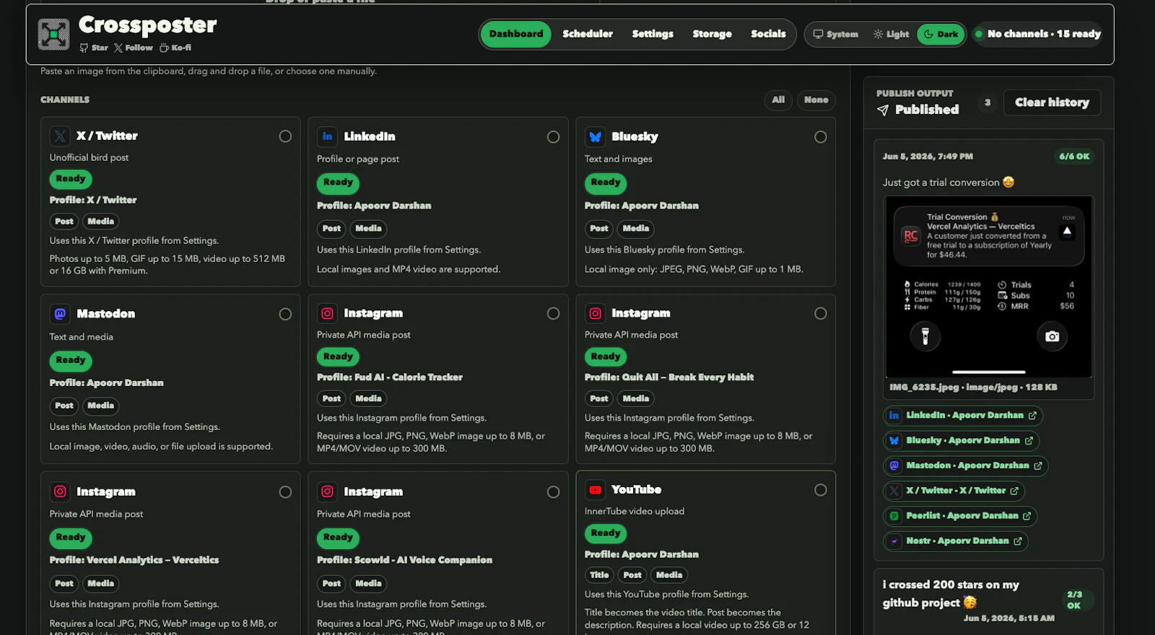
Task: Click Instagram icon for Quit All profile
Action: click(x=595, y=313)
